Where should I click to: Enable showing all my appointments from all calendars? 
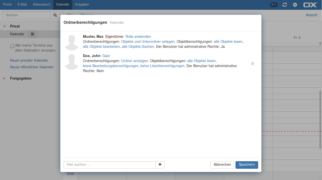coord(12,46)
